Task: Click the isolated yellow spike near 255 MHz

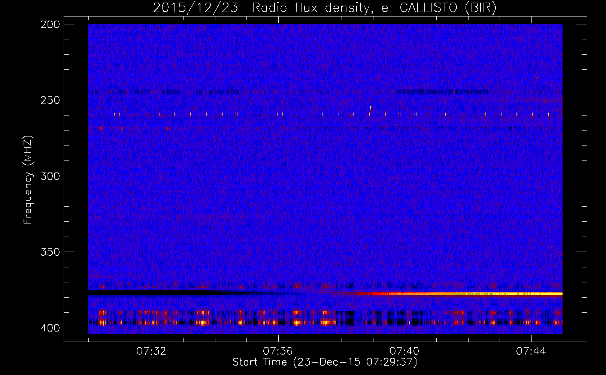Action: coord(370,108)
